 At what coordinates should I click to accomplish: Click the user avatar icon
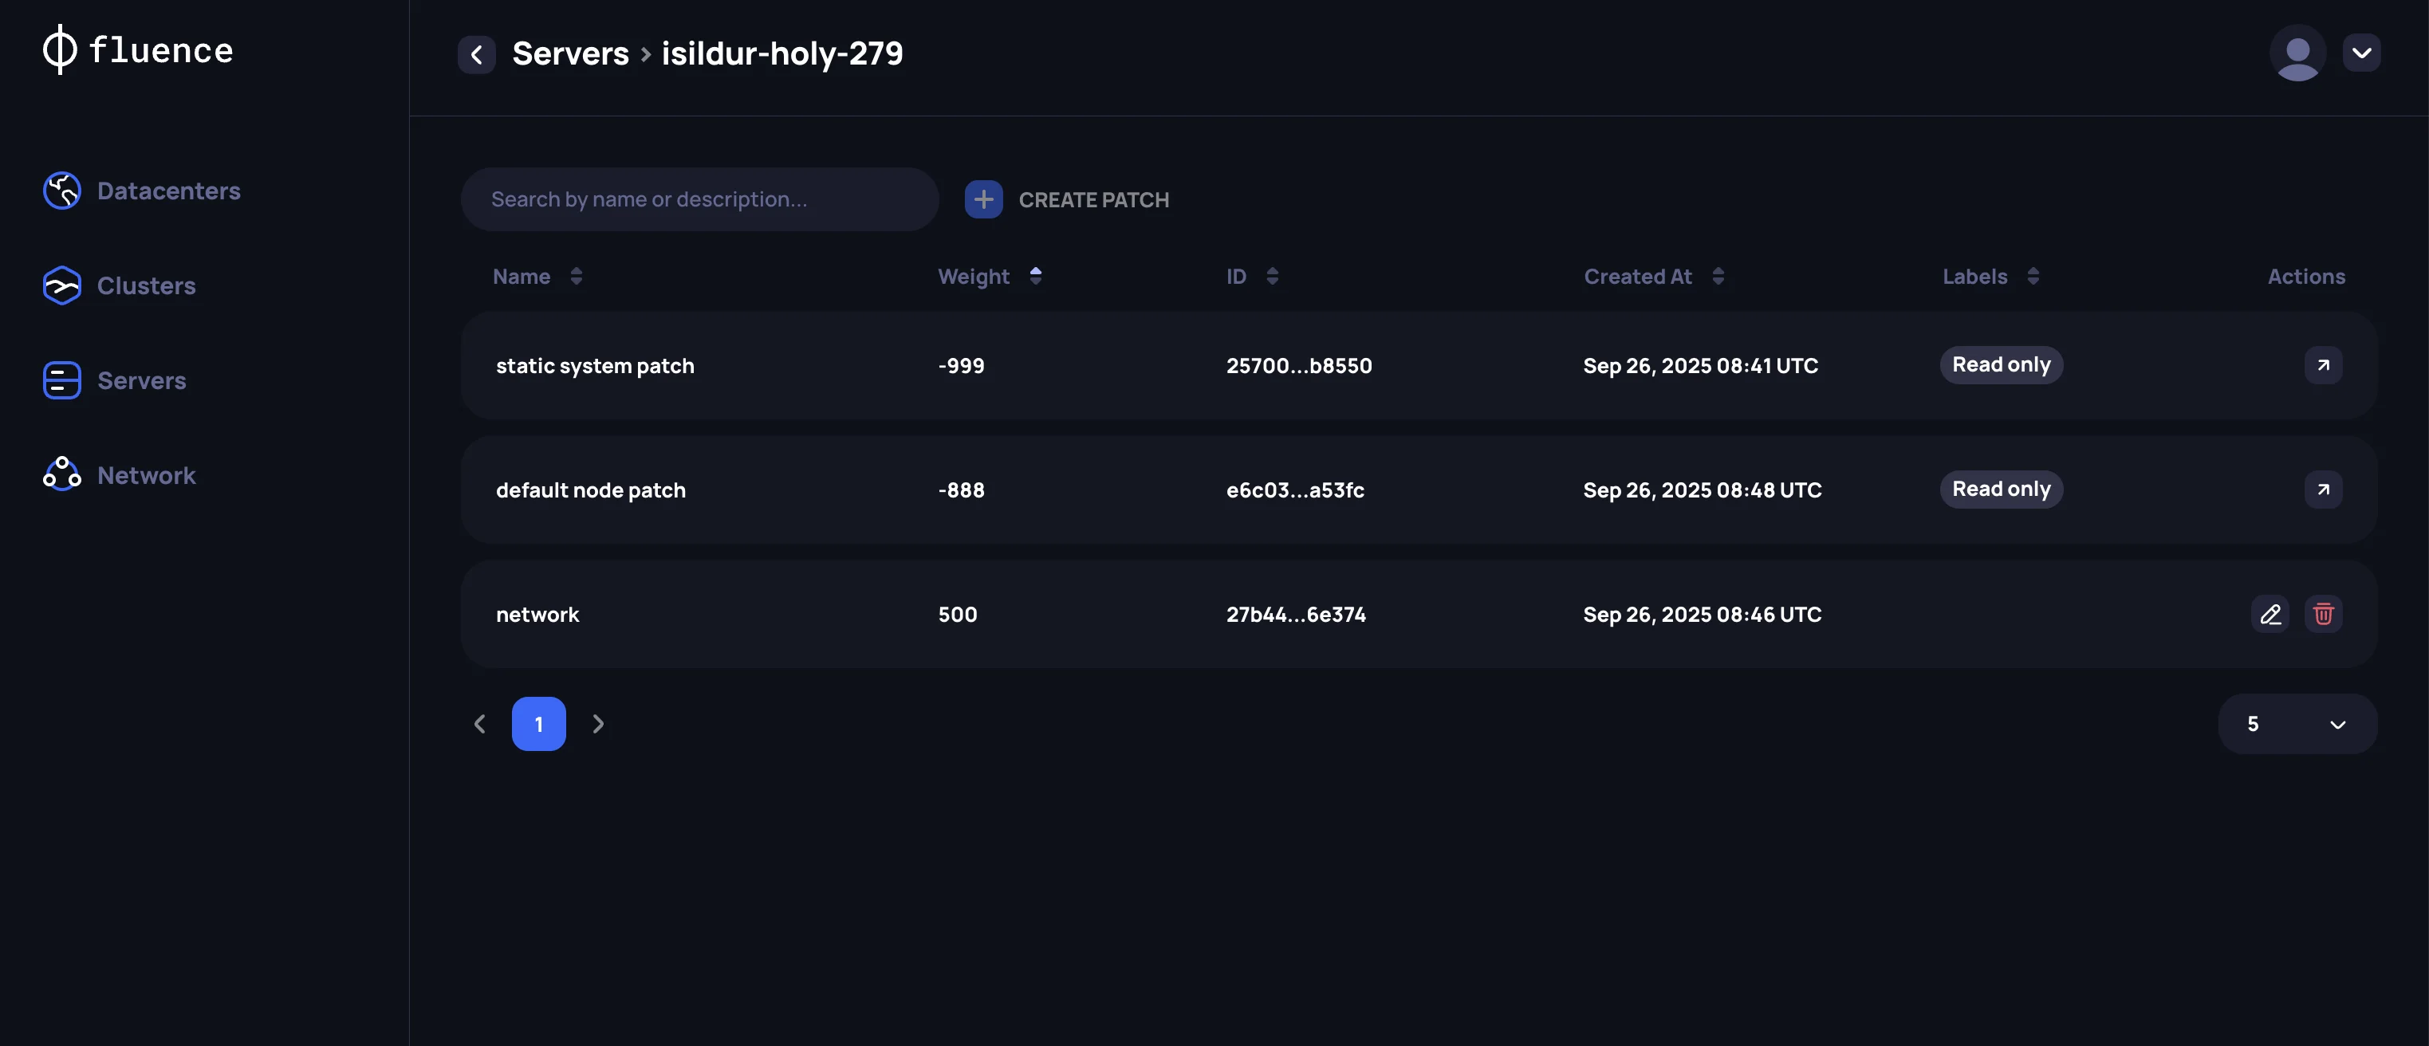(2297, 53)
